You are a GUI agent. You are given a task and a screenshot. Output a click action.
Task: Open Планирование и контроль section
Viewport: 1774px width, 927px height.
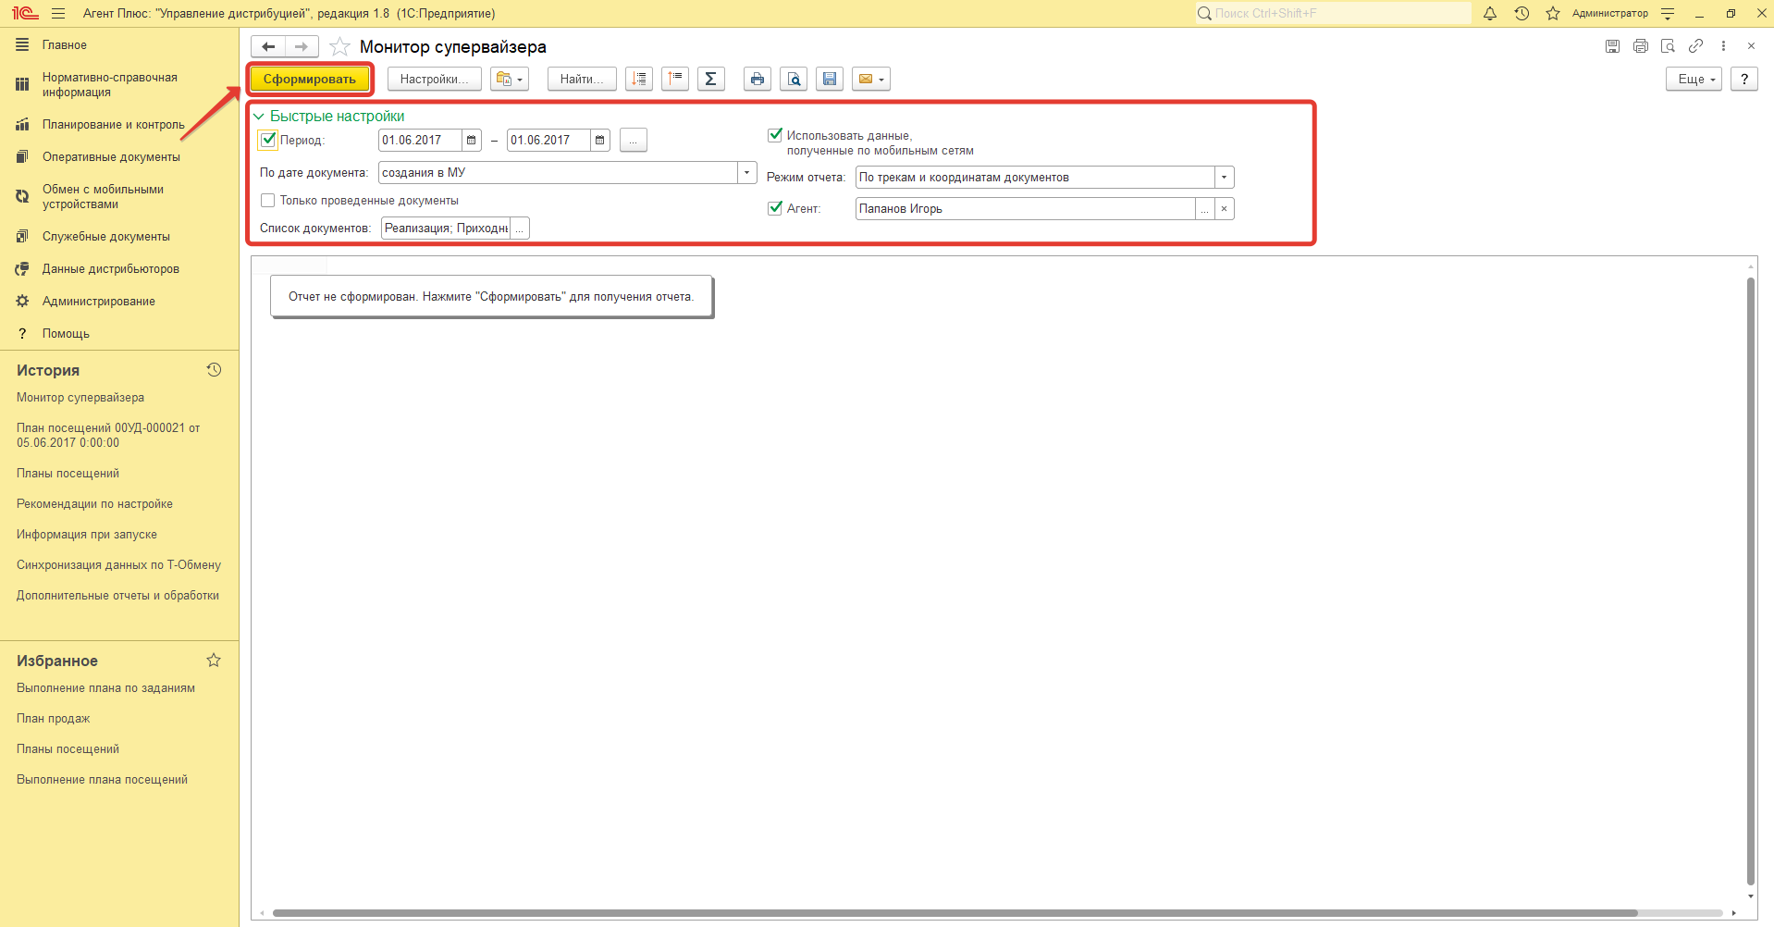tap(113, 124)
